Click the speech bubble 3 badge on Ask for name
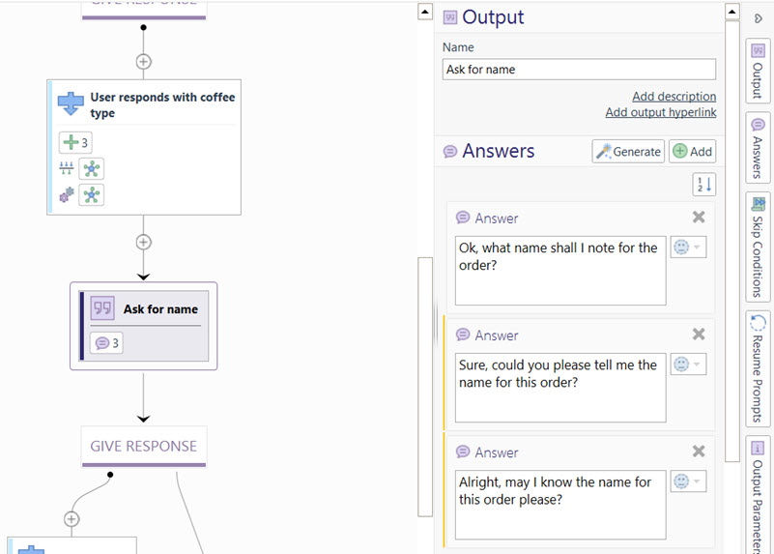This screenshot has height=554, width=774. [x=106, y=343]
